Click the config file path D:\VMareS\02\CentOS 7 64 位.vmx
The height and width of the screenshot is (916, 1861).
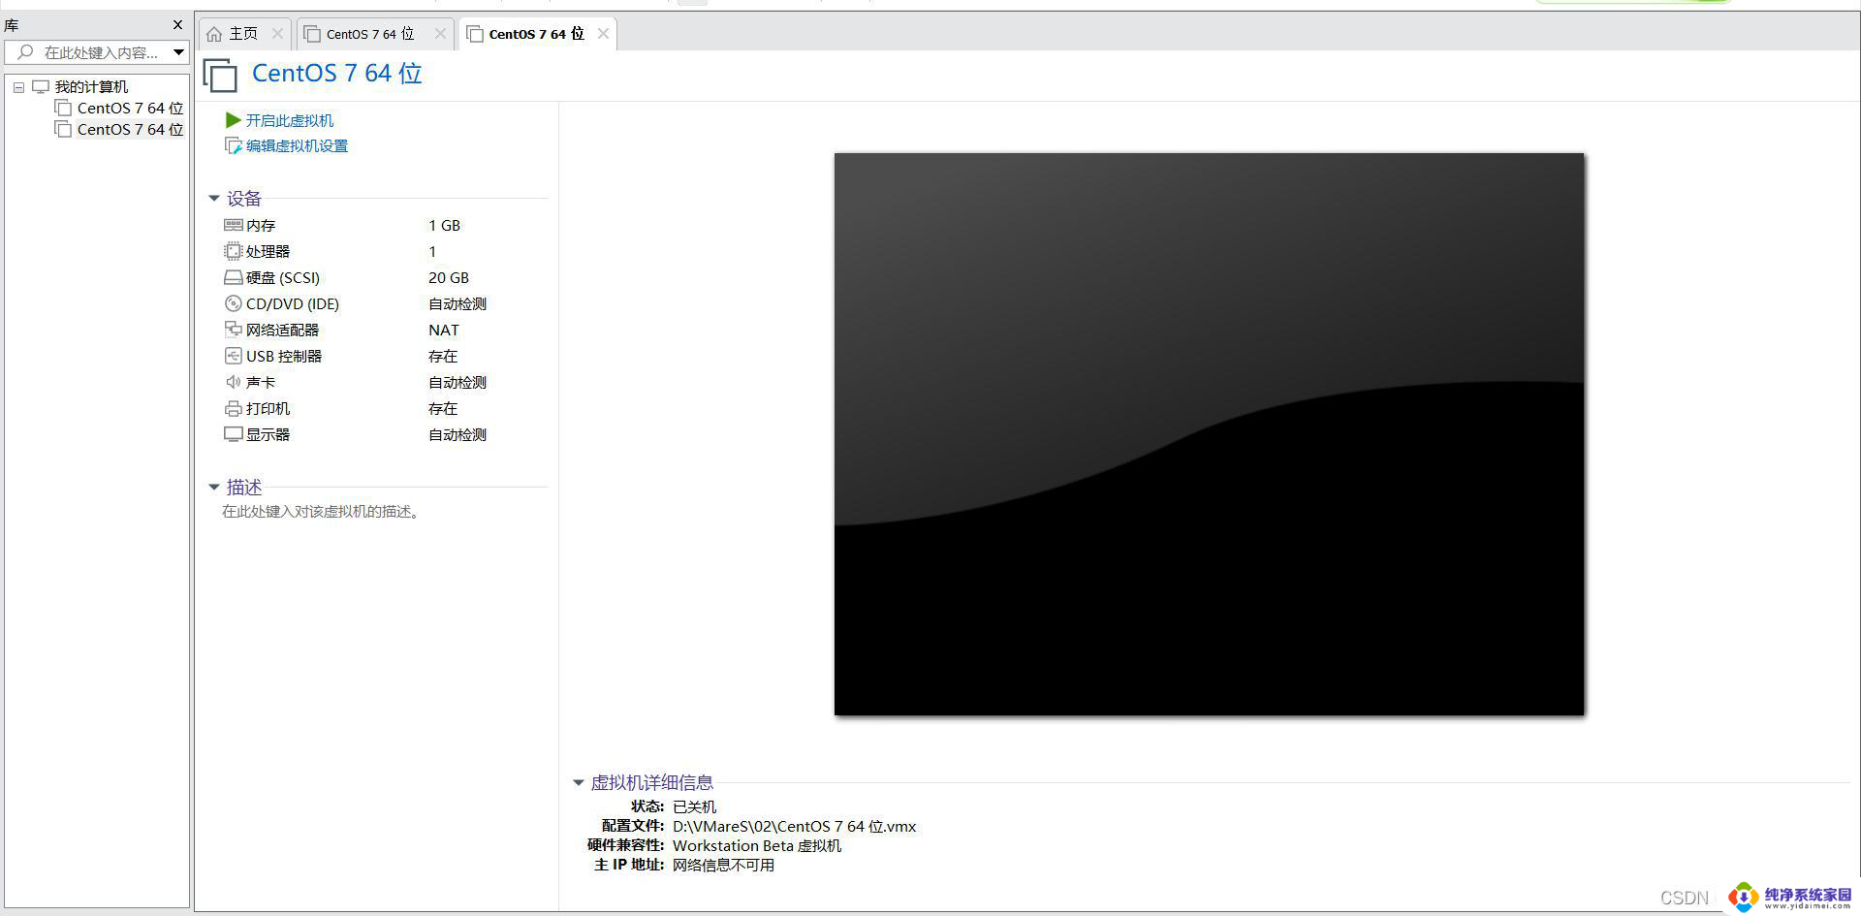[794, 827]
